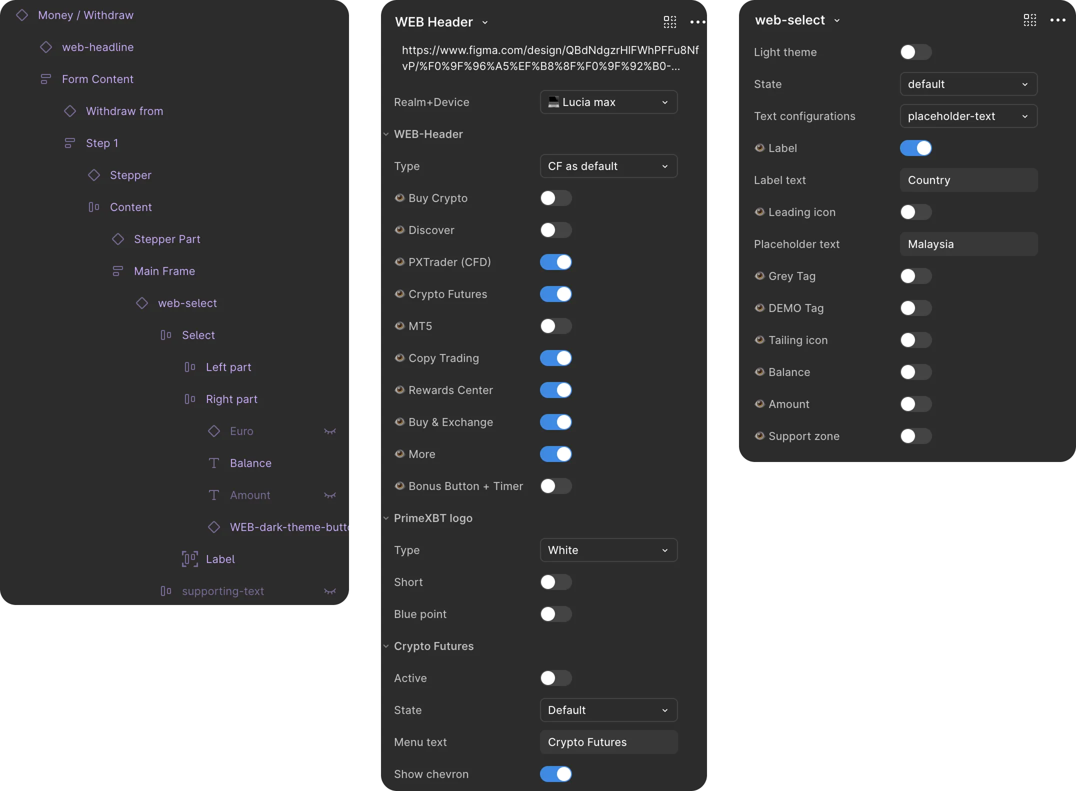Screen dimensions: 1076x791
Task: Click the eye icon beside Buy Crypto property
Action: (x=399, y=198)
